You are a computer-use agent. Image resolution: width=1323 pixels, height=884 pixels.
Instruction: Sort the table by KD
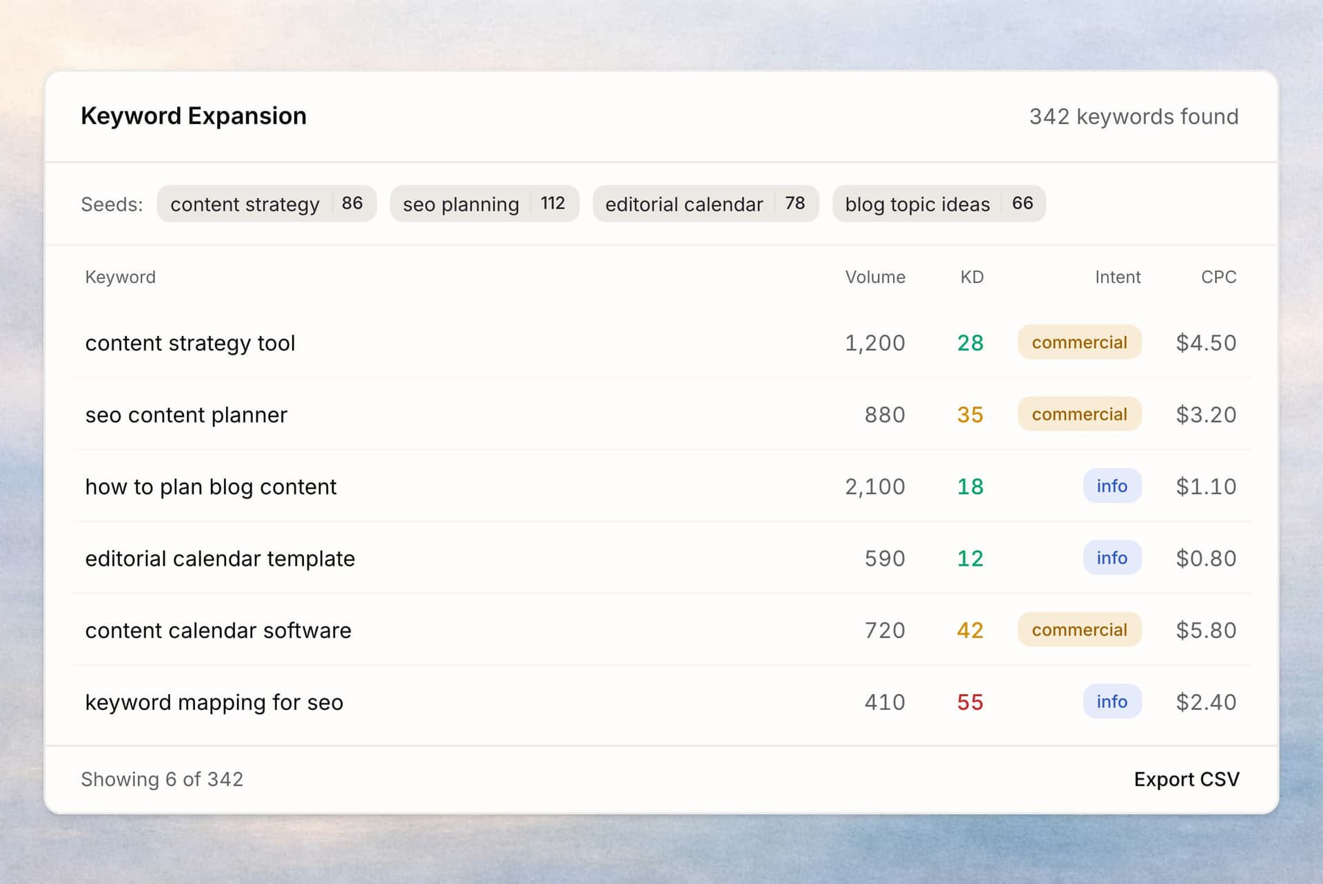click(x=972, y=277)
